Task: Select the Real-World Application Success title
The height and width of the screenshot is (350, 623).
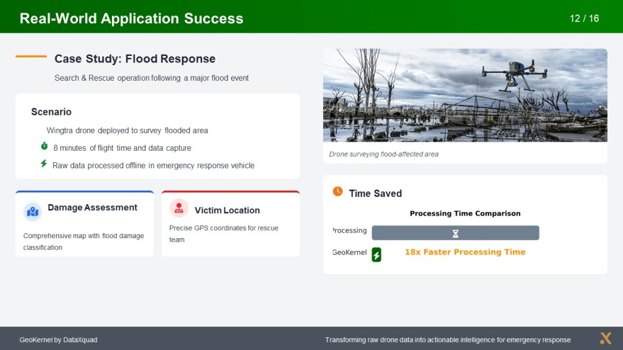Action: (131, 18)
